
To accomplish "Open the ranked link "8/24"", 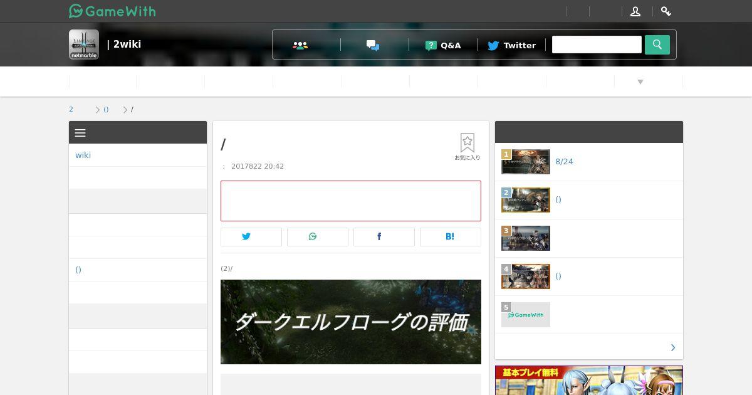I will pos(564,162).
